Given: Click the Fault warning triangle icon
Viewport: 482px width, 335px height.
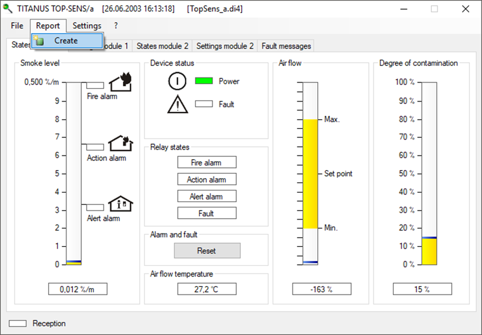Looking at the screenshot, I should (x=177, y=104).
